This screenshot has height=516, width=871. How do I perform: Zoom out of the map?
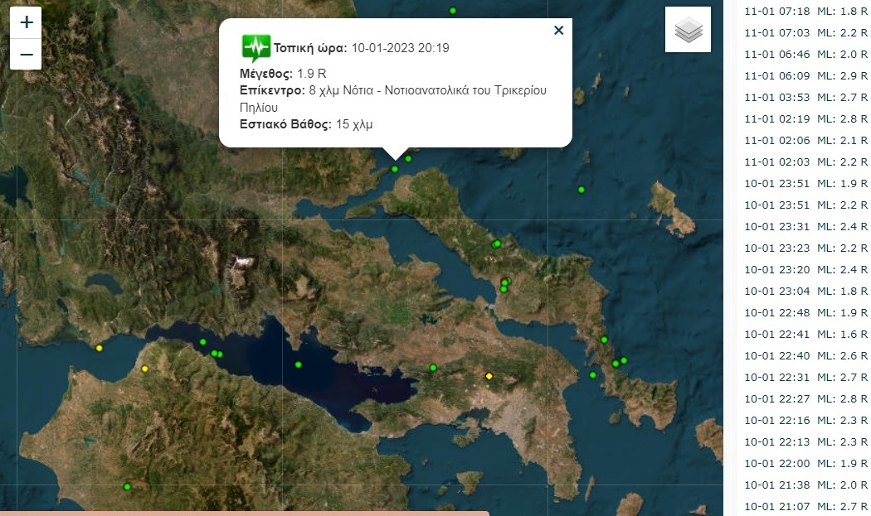click(x=27, y=55)
